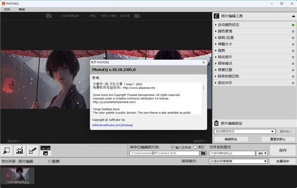Click the 842 KB file size text
Viewport: 297px width, 188px height.
pos(125,16)
